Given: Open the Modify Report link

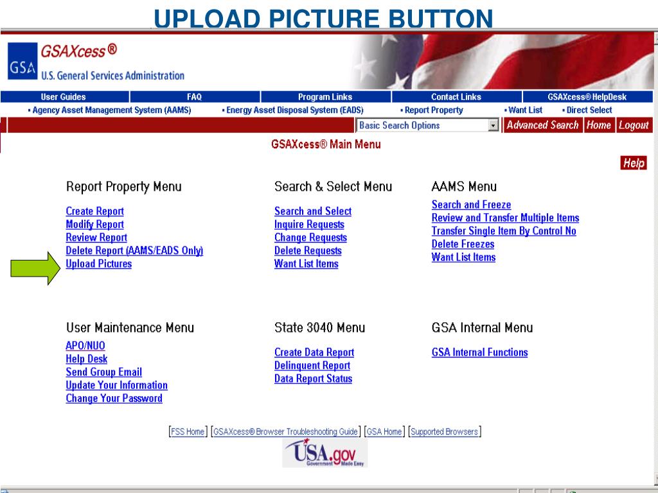Looking at the screenshot, I should coord(95,224).
